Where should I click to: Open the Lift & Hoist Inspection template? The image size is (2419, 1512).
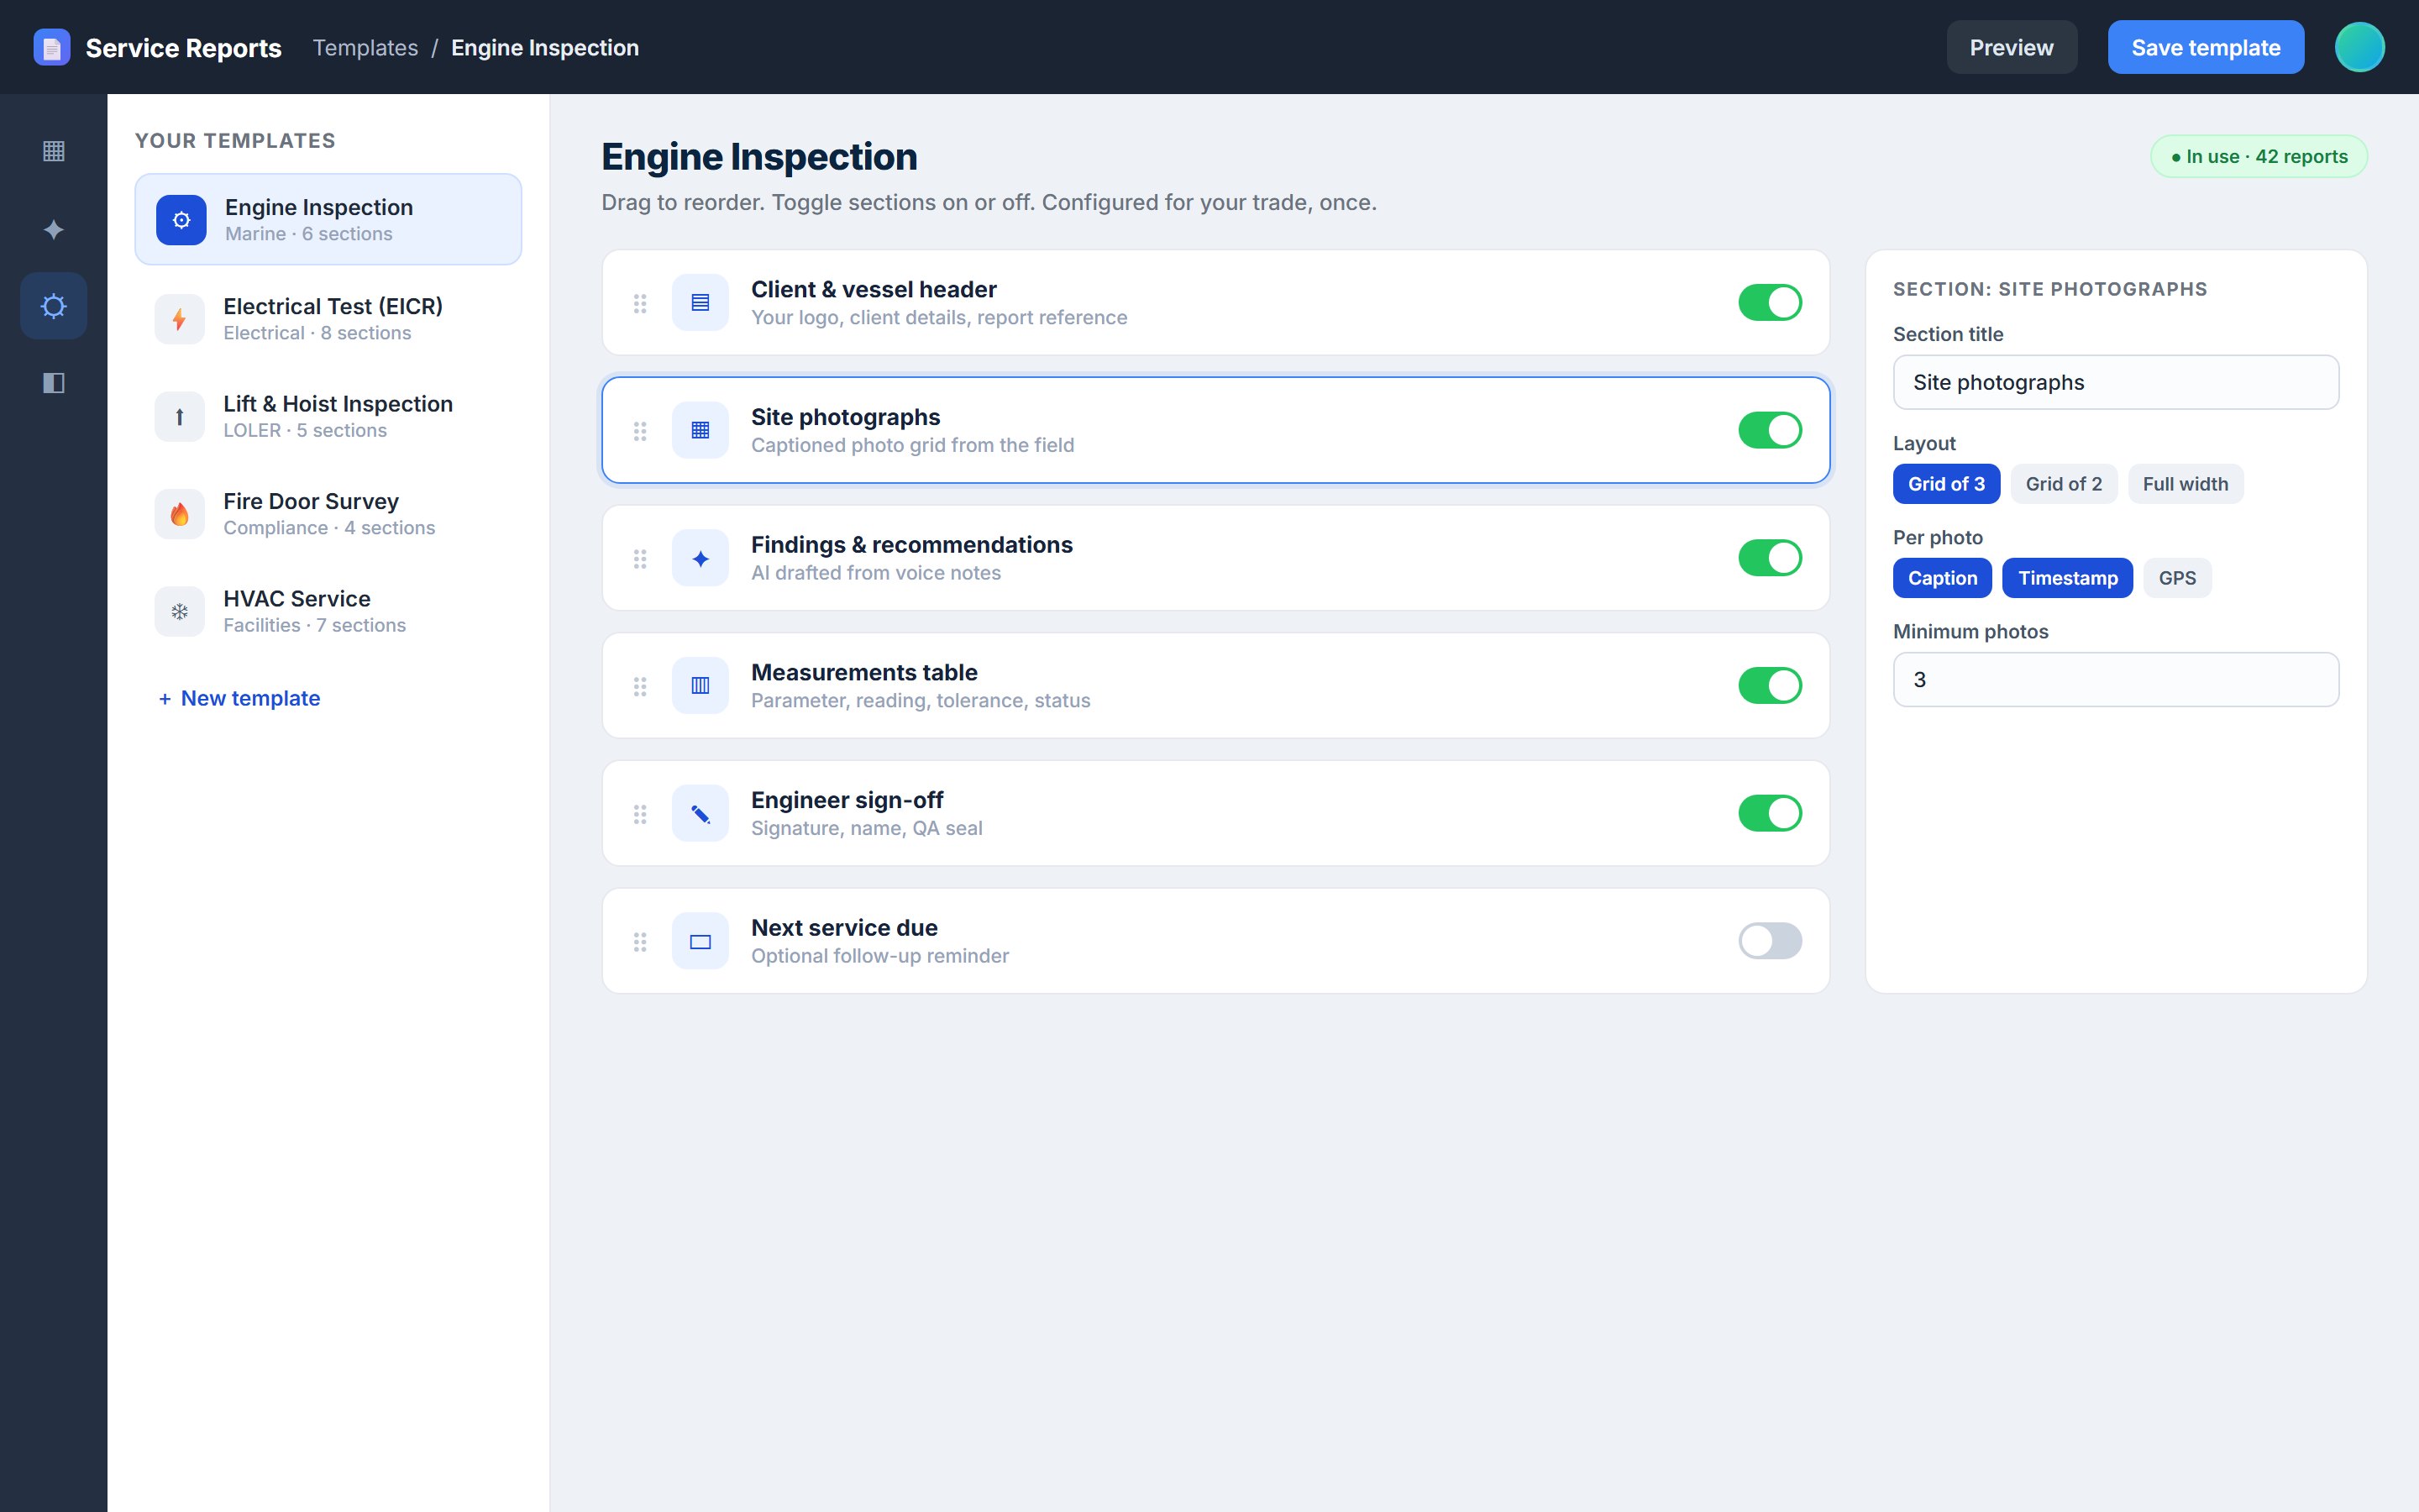point(328,416)
